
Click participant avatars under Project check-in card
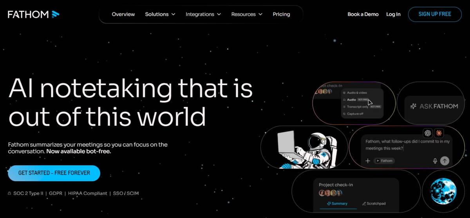tap(331, 193)
